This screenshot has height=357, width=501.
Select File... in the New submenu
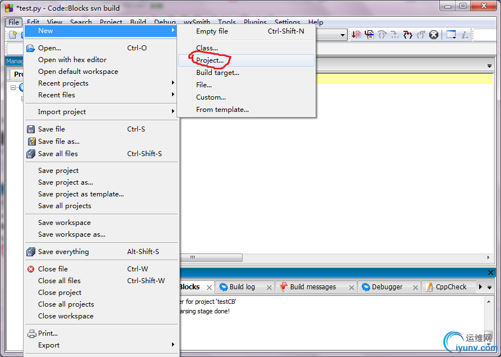coord(247,85)
